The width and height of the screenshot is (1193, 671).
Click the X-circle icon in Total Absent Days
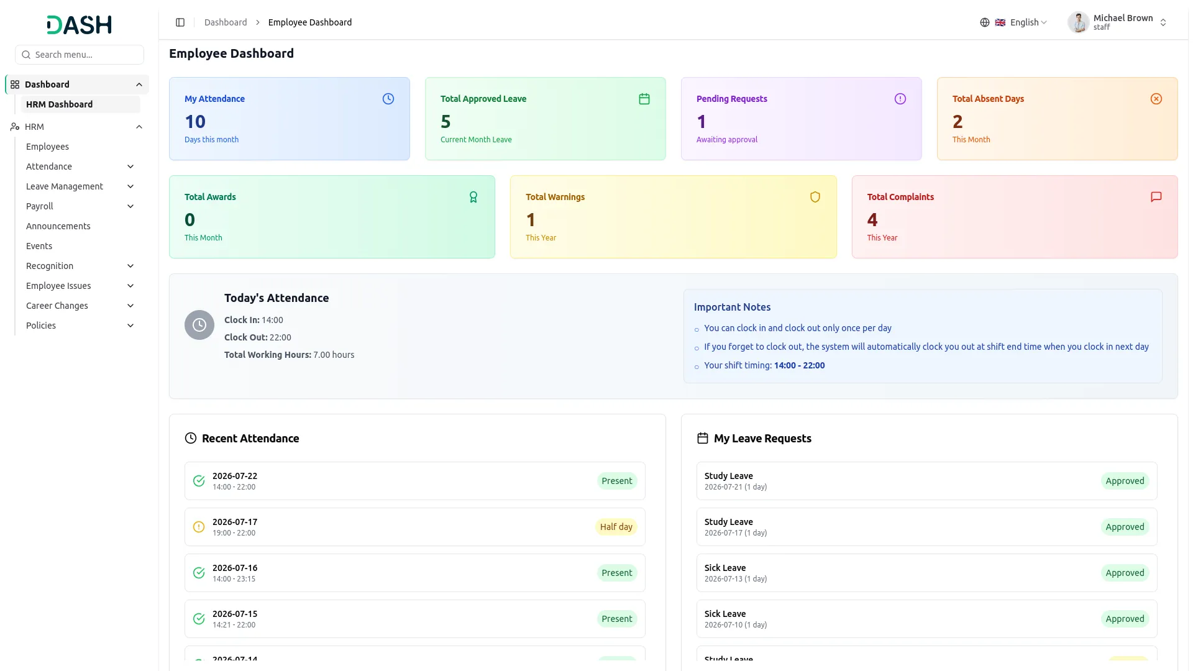click(1156, 99)
